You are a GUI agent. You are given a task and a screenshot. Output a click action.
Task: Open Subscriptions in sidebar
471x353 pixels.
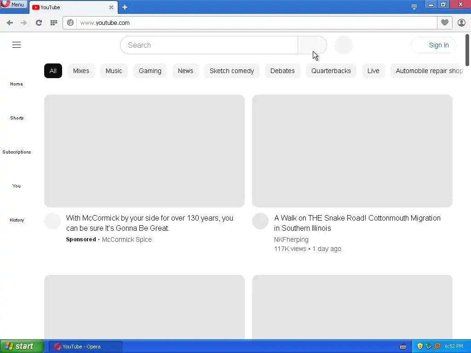tap(17, 152)
